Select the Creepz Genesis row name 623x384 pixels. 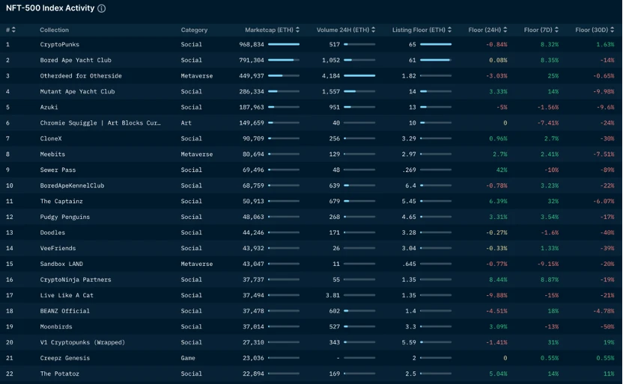point(64,358)
